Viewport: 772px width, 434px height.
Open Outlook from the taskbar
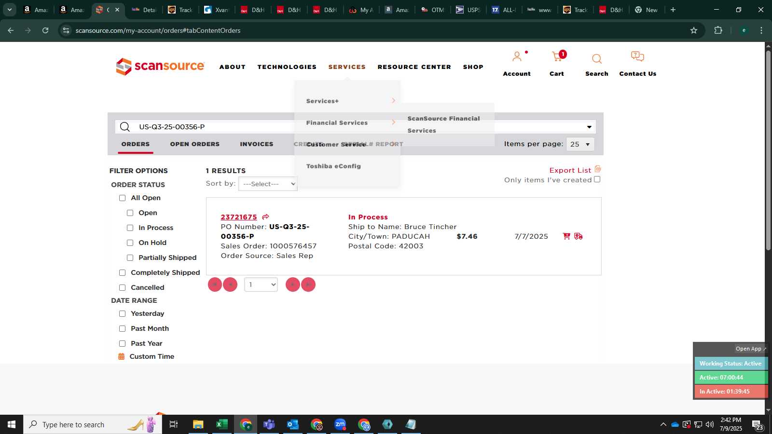pyautogui.click(x=292, y=424)
